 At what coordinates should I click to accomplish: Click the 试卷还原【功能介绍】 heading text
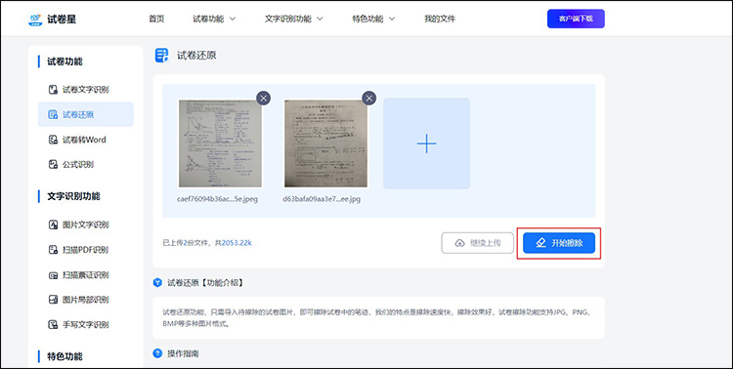coord(205,282)
